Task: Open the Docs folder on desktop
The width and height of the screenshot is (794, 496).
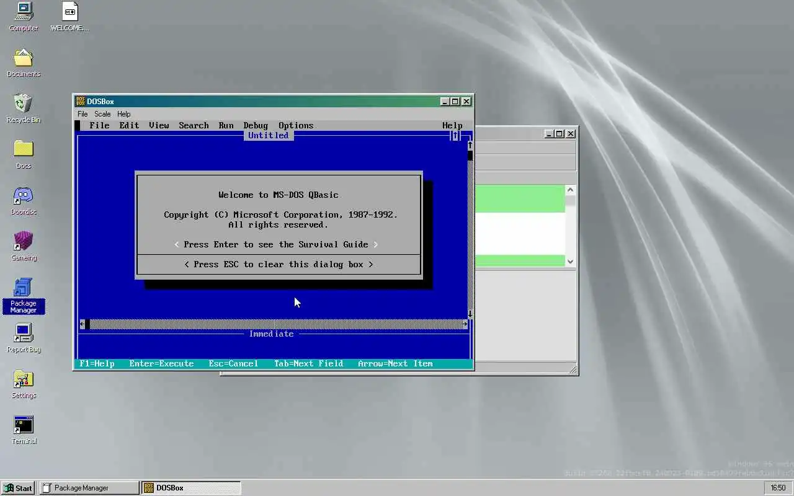Action: point(23,154)
